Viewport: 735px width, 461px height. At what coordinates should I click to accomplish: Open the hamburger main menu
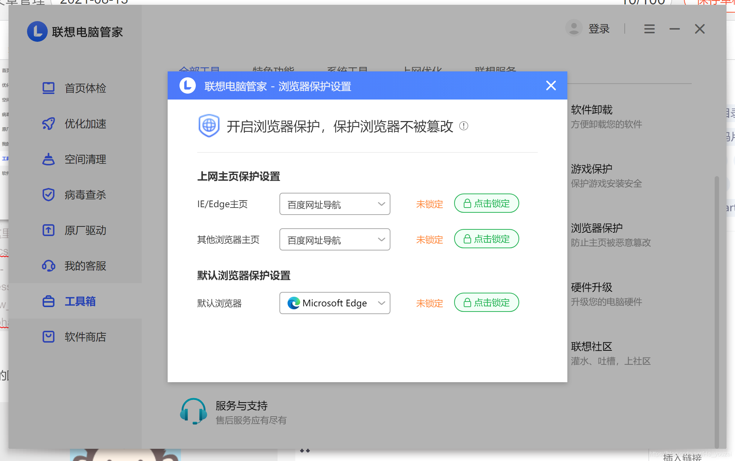pos(650,29)
